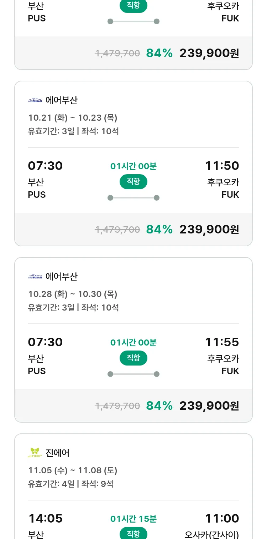Select the 239,900원 price on the topmost card
The image size is (267, 539).
[209, 53]
